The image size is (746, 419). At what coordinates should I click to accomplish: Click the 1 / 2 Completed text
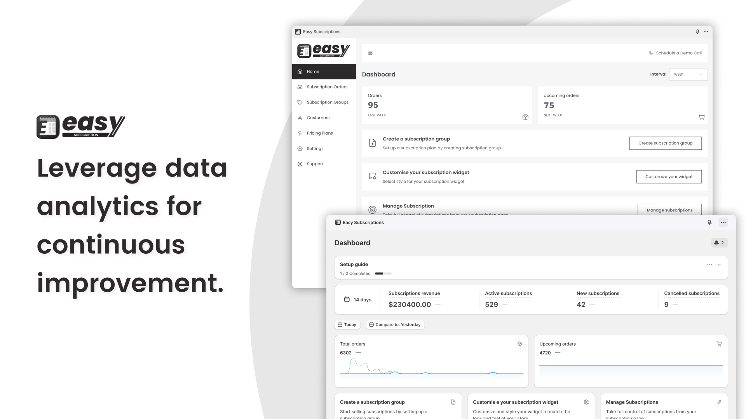point(355,274)
